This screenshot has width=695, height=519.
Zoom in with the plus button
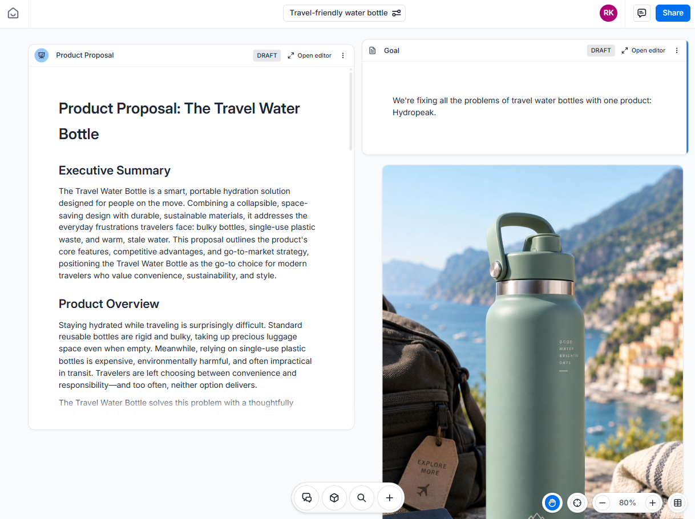(x=652, y=502)
